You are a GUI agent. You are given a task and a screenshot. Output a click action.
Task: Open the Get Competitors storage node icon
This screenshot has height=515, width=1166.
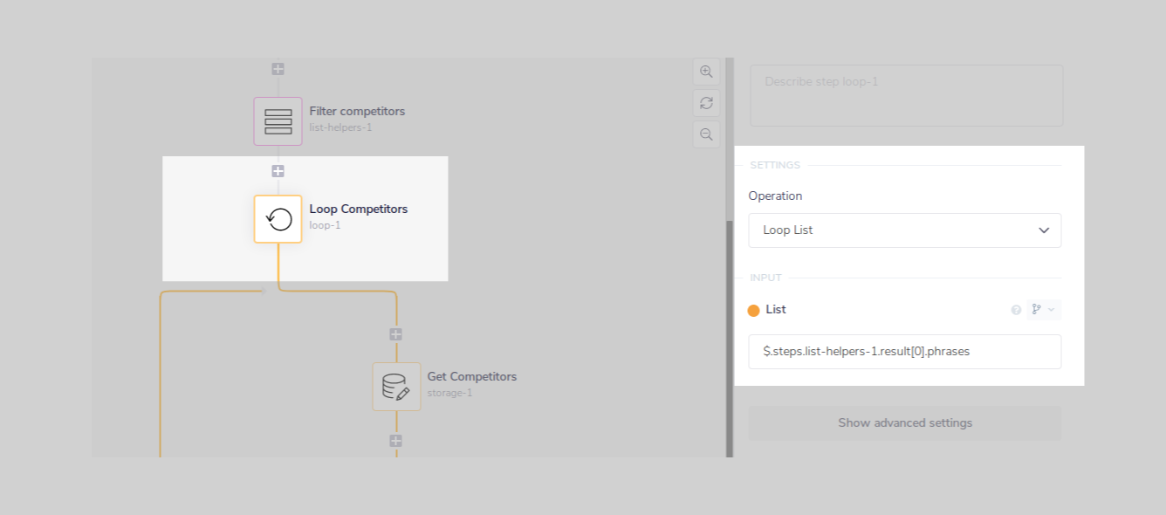click(396, 386)
